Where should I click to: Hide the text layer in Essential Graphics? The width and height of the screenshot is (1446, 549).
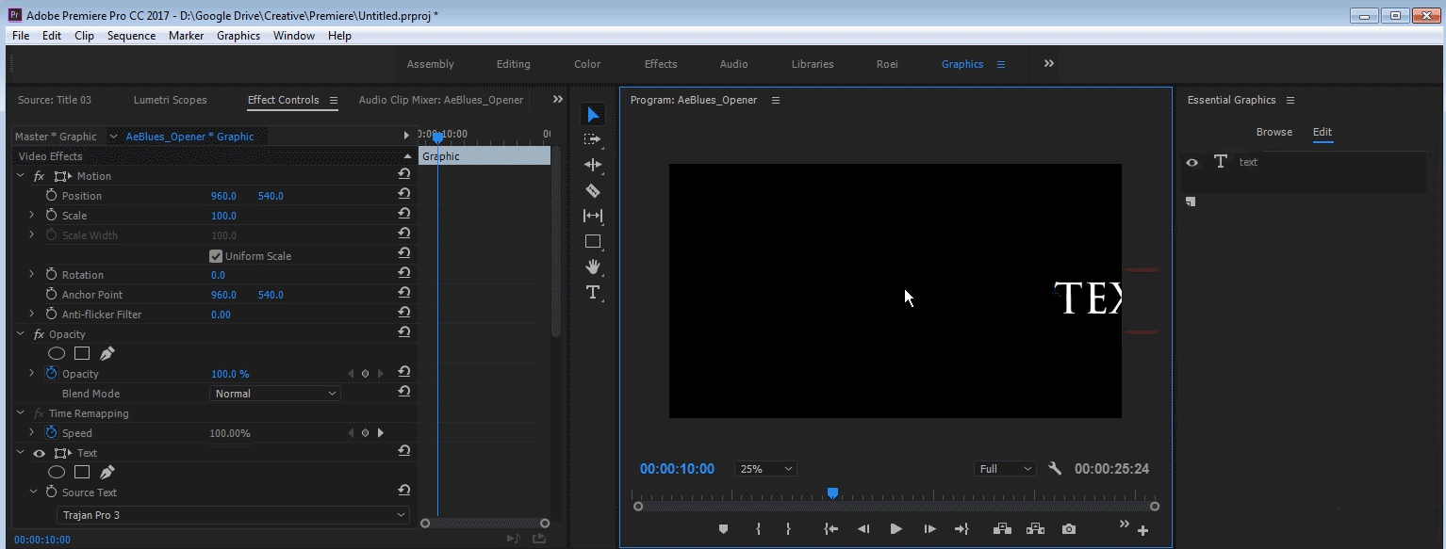pos(1192,162)
